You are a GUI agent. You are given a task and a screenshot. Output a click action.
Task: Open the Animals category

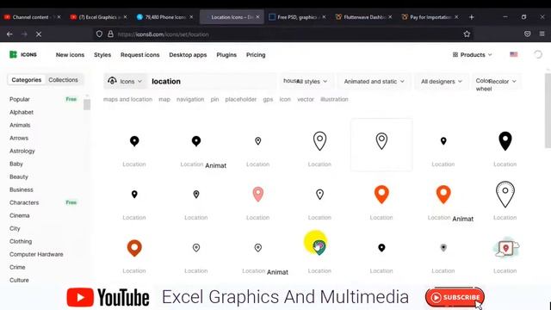pos(20,125)
